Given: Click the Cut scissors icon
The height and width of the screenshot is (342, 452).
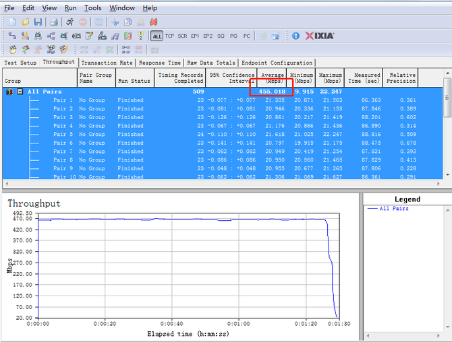Looking at the screenshot, I should point(115,22).
